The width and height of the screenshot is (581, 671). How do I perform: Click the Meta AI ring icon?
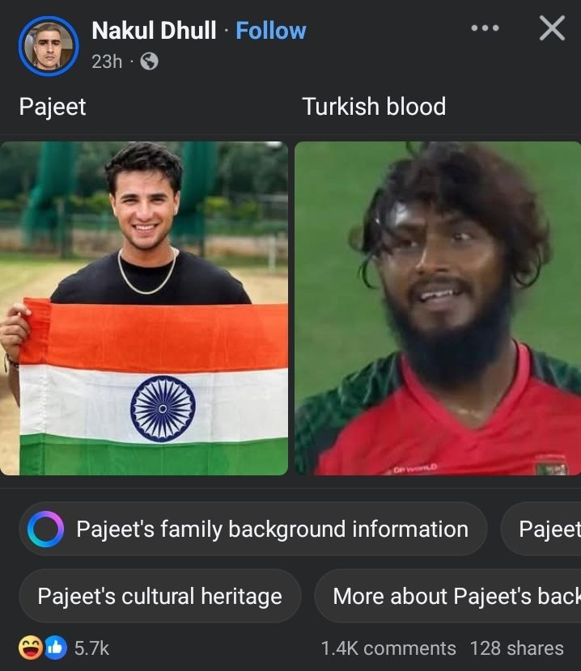46,529
